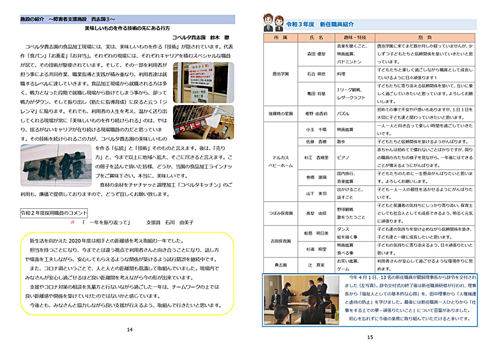
Task: Click the 吉岡保育園 affiliation cell
Action: point(281,241)
